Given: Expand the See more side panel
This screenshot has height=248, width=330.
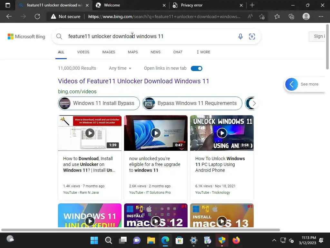Looking at the screenshot, I should point(305,84).
